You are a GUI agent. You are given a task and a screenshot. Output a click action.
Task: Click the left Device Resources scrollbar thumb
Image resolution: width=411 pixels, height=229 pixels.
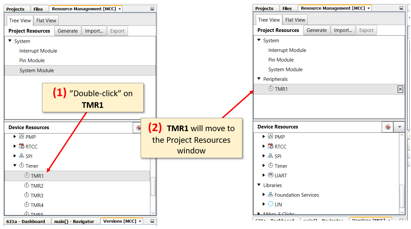click(x=153, y=186)
